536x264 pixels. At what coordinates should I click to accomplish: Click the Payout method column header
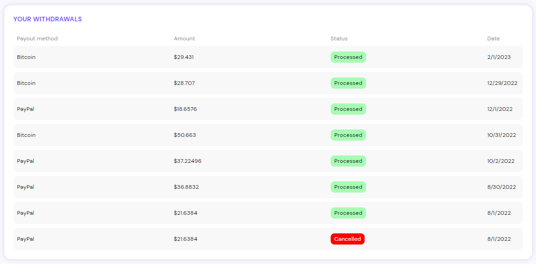(37, 39)
